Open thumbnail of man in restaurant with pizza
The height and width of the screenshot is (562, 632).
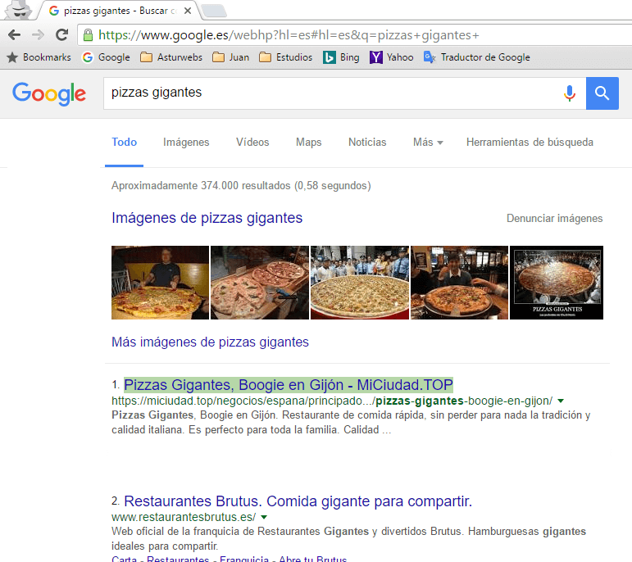[x=459, y=283]
